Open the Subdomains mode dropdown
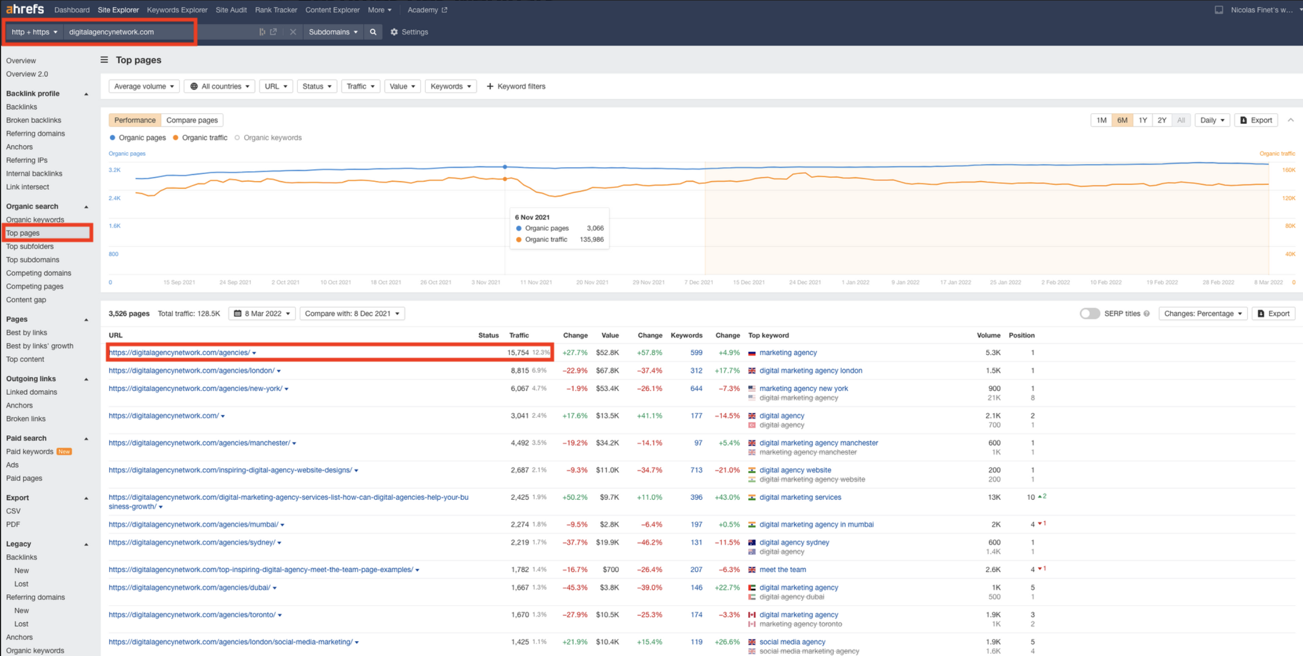This screenshot has height=656, width=1303. coord(333,32)
